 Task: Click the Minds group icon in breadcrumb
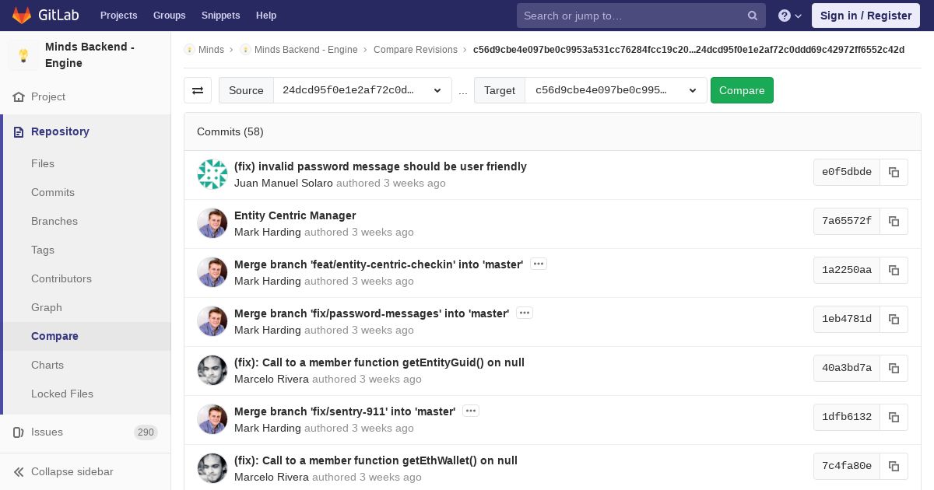(x=189, y=50)
